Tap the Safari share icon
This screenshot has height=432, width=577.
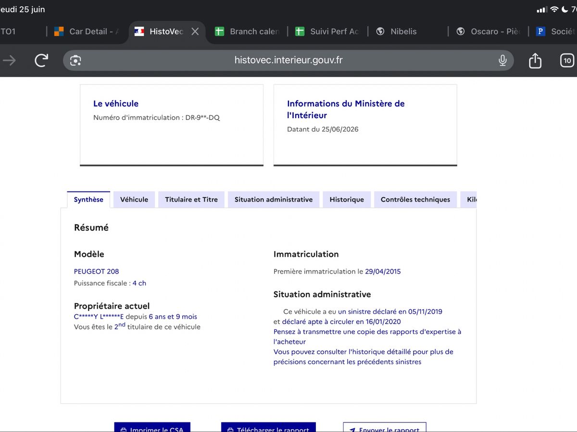click(x=535, y=60)
